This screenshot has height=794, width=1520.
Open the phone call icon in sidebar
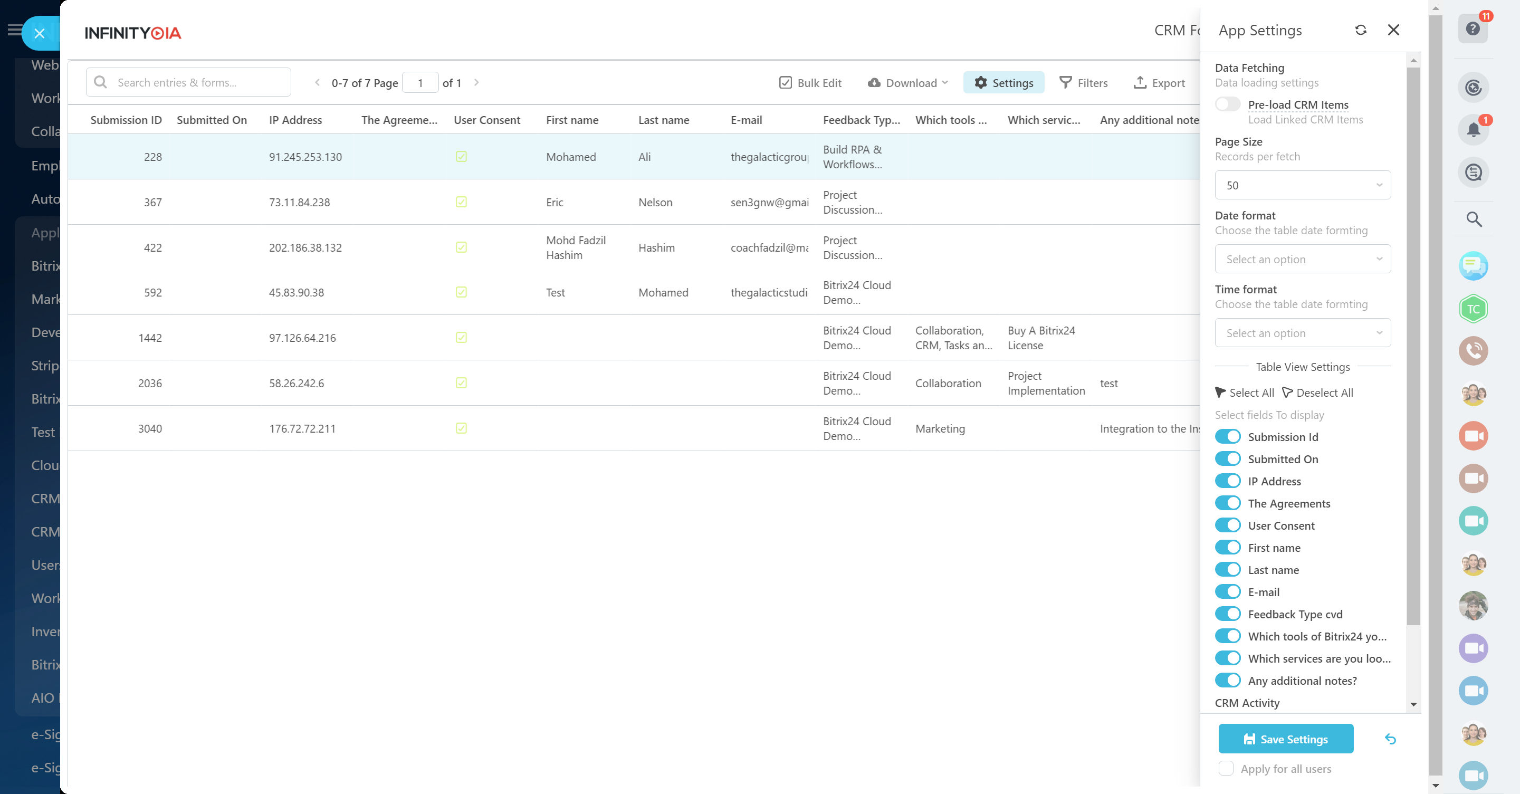pos(1474,351)
